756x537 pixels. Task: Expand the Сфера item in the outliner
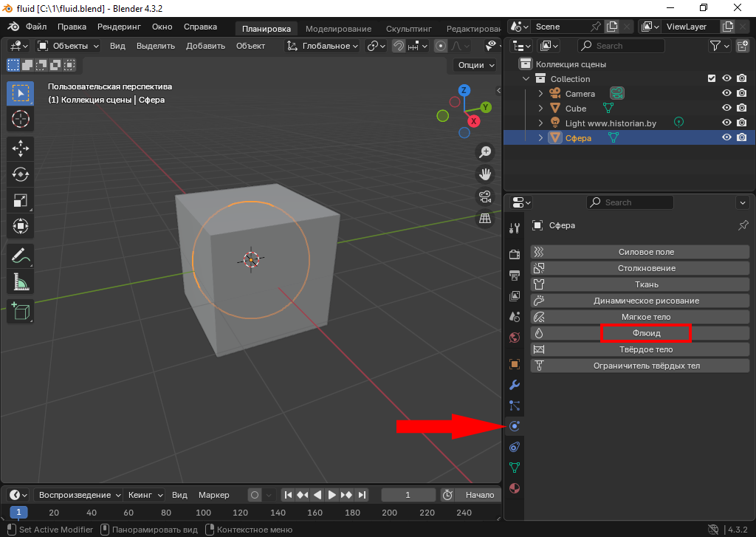[540, 138]
